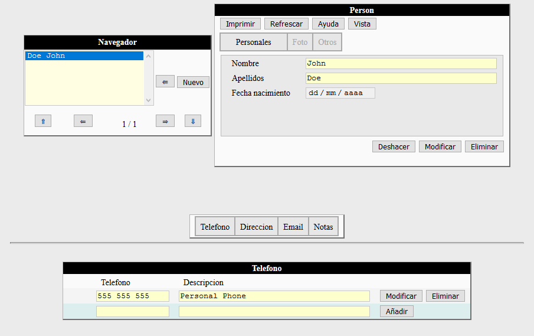
Task: Switch to the Personales tab
Action: tap(253, 42)
